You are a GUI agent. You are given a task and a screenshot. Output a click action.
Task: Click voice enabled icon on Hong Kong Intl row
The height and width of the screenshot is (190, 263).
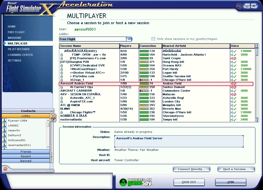[233, 62]
